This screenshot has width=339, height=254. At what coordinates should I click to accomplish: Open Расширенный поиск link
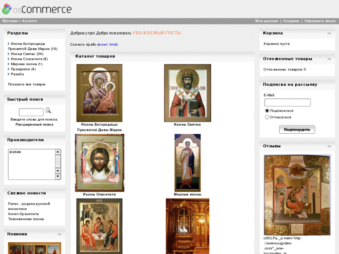(35, 124)
